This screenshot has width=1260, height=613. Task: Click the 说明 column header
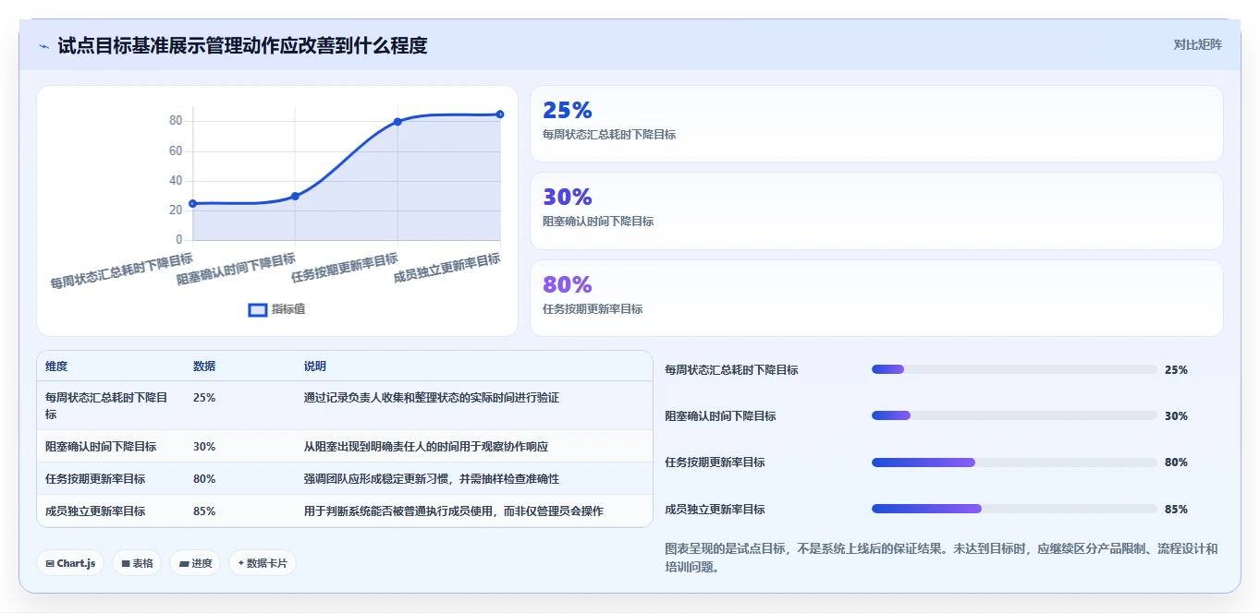point(315,367)
